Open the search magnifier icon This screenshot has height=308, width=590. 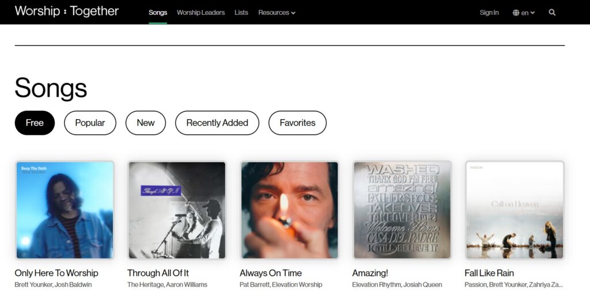[x=552, y=13]
